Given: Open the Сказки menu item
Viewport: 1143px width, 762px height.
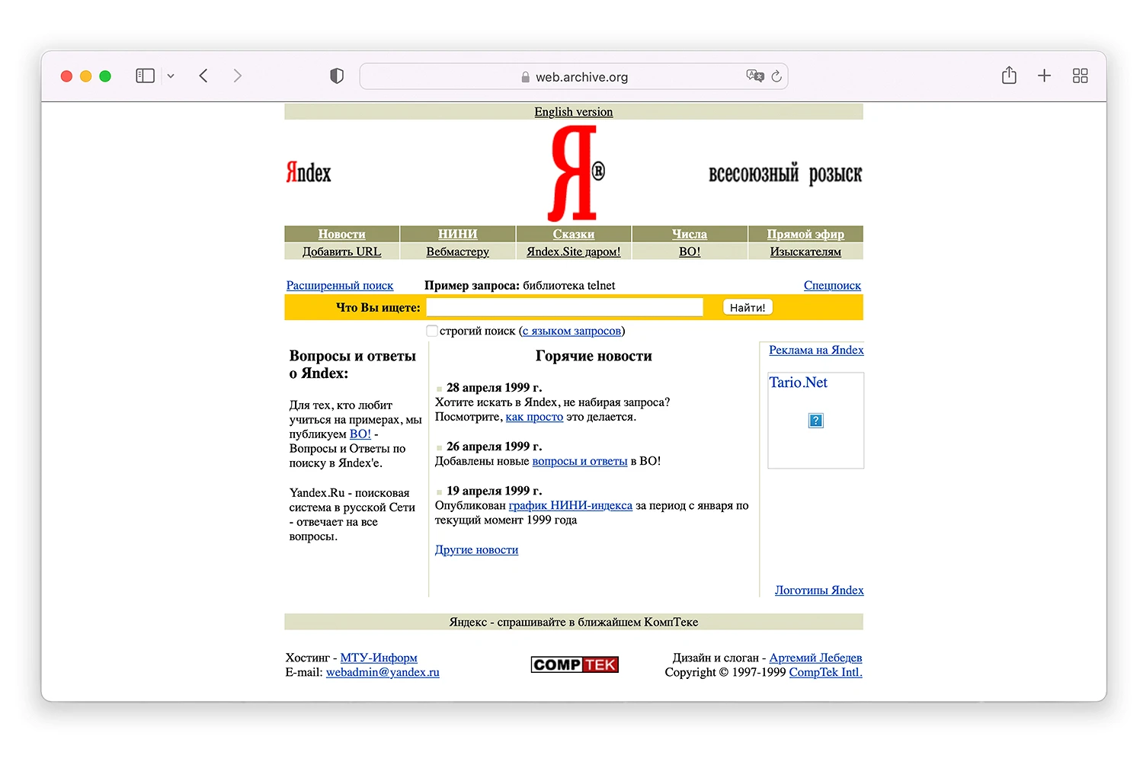Looking at the screenshot, I should click(574, 234).
